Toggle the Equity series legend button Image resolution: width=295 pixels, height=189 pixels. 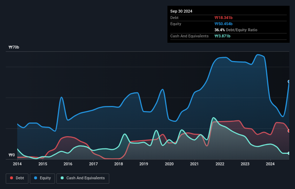42,178
